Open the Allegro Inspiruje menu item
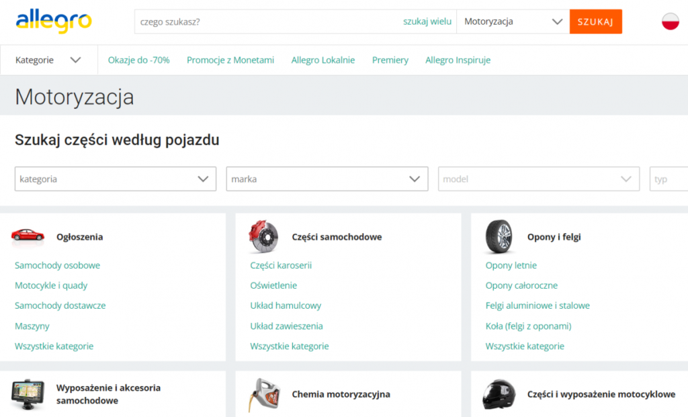 click(458, 60)
